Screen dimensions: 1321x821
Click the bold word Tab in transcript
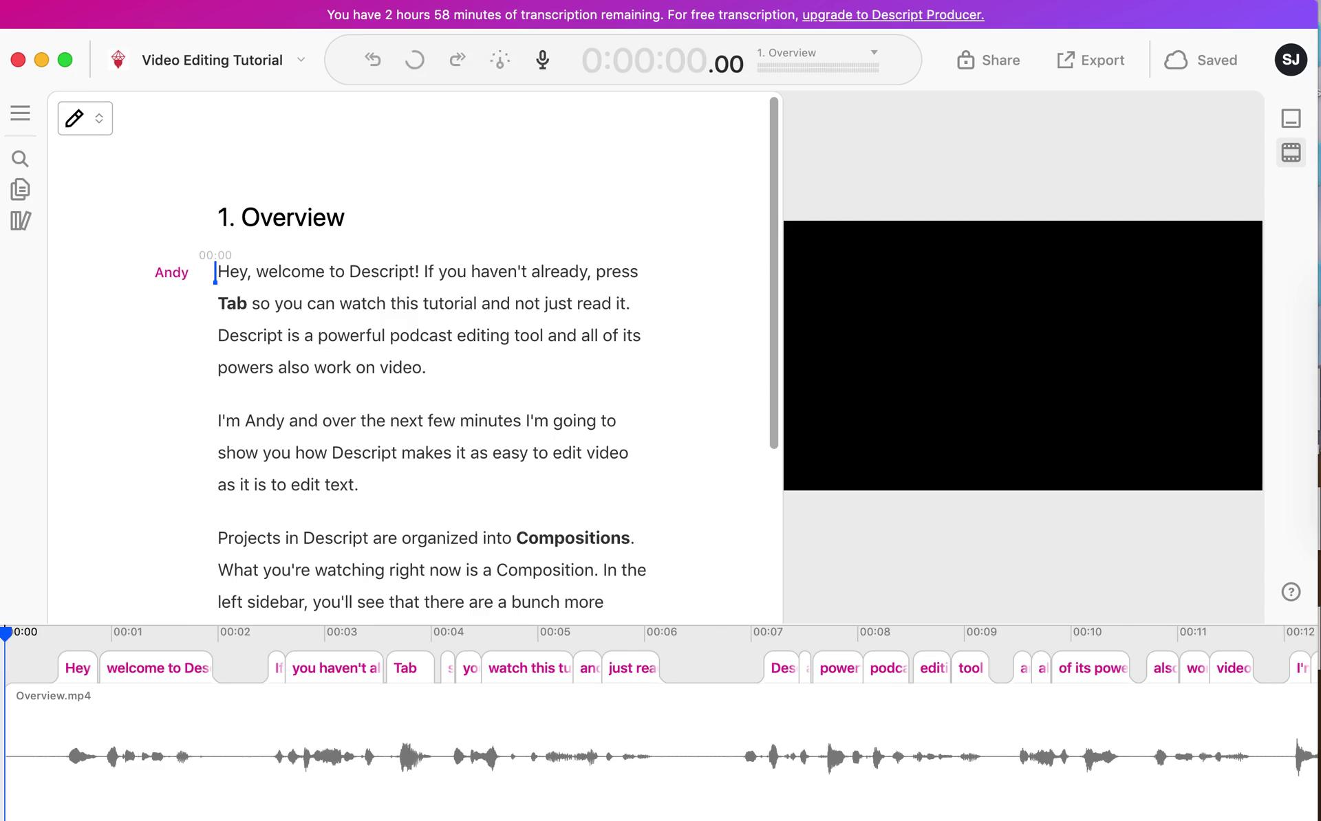point(232,303)
